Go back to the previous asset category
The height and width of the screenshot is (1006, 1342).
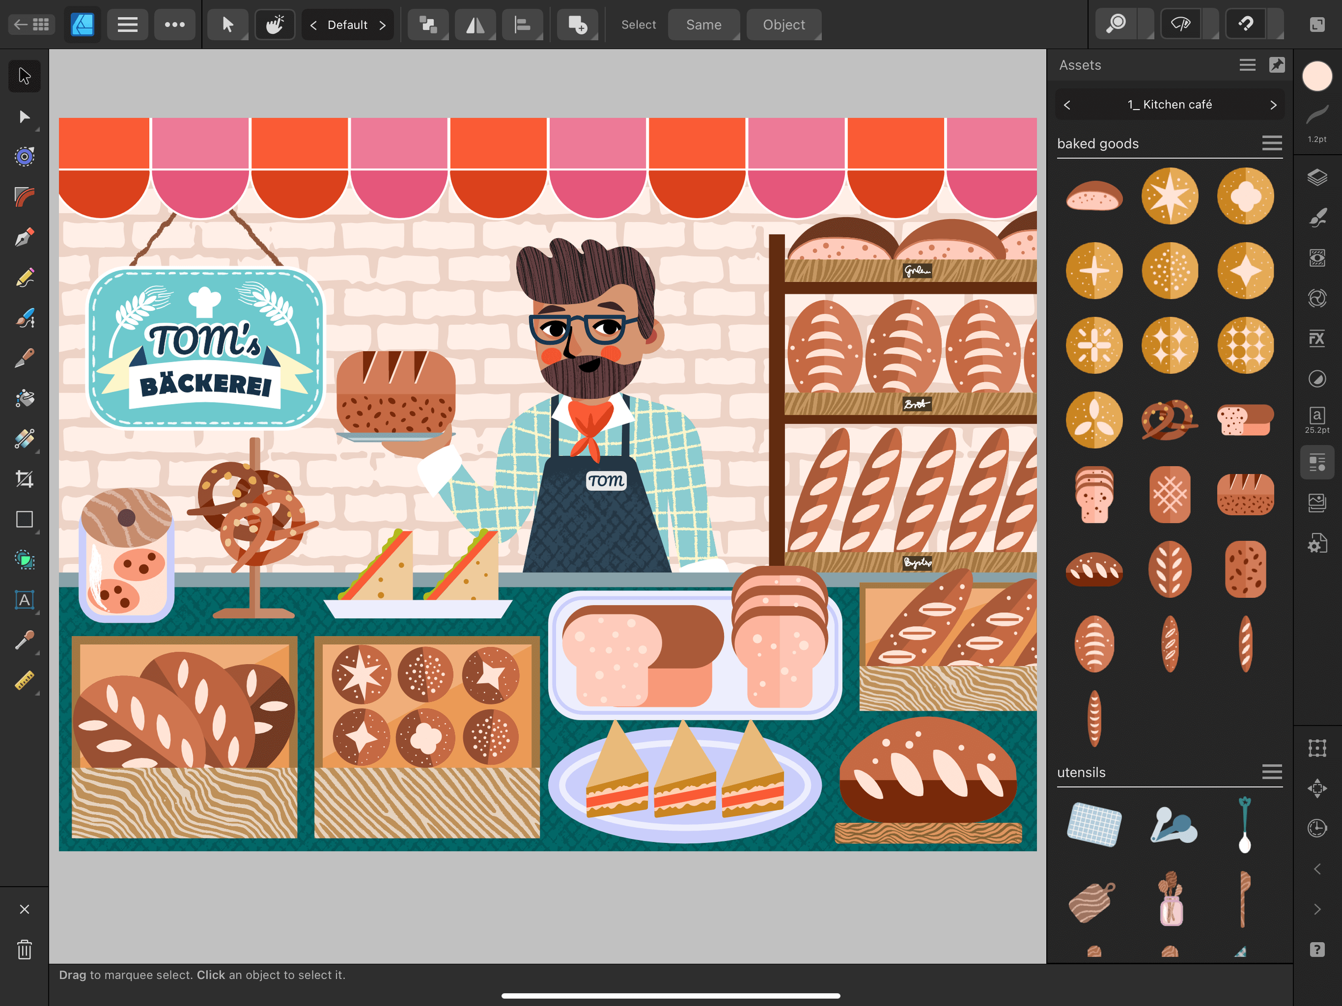click(1067, 104)
